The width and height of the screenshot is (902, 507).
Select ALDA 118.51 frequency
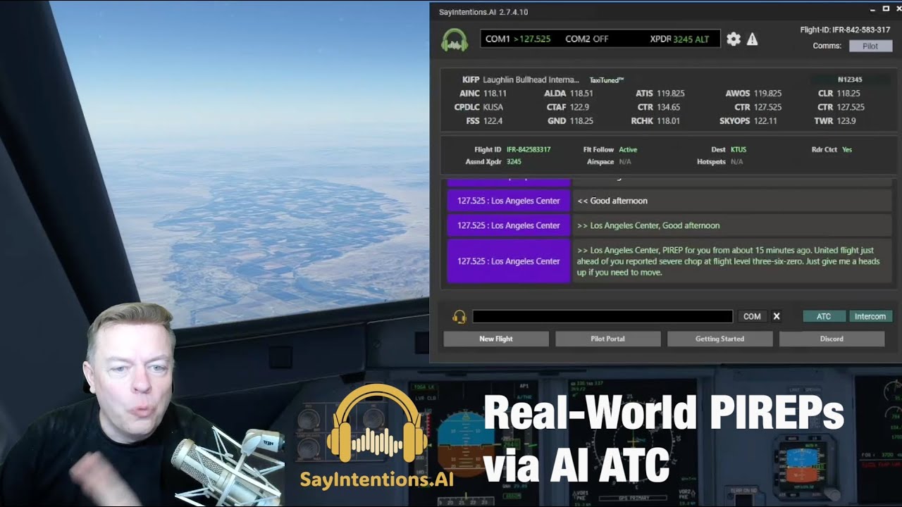(569, 93)
